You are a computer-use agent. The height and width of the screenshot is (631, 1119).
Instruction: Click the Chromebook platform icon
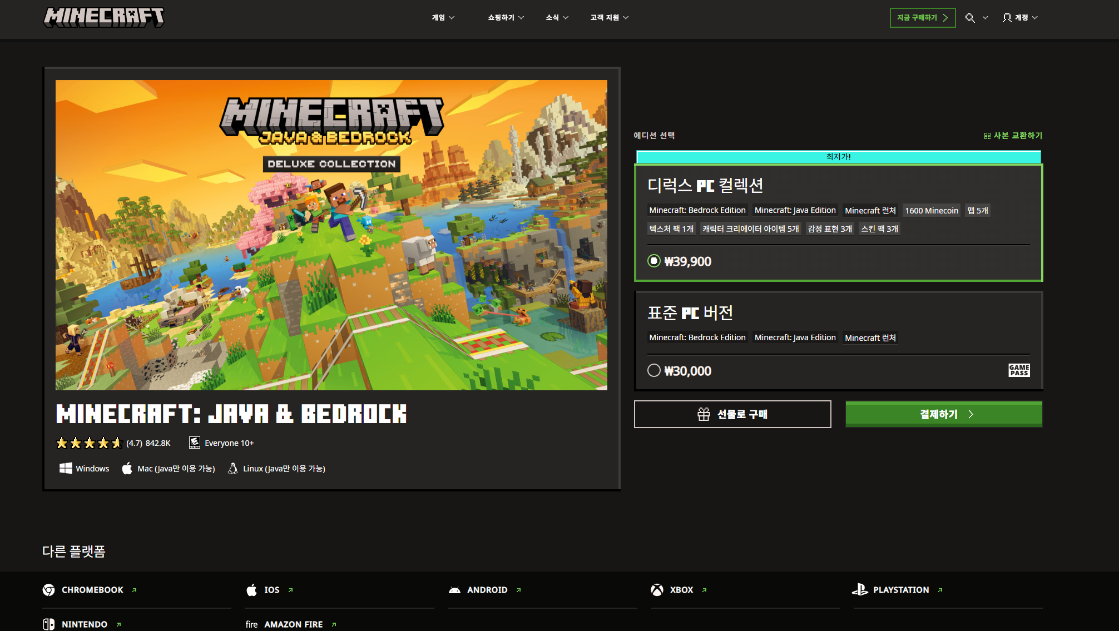pyautogui.click(x=49, y=590)
